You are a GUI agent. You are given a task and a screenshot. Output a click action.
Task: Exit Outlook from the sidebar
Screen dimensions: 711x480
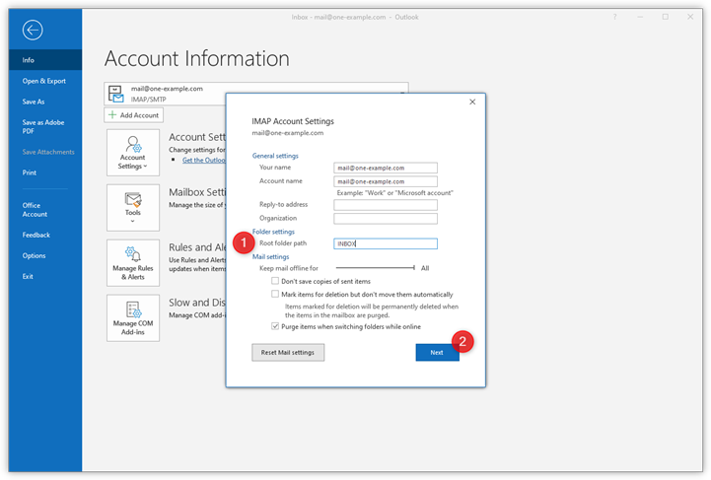click(28, 277)
